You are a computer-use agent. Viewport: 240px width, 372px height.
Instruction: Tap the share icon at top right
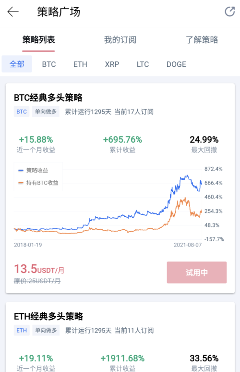pos(229,12)
